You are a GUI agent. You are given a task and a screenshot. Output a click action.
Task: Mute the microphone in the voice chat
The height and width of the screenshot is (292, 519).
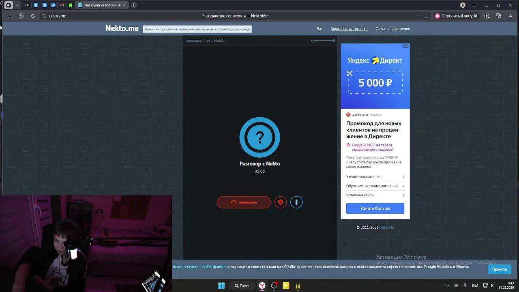[x=296, y=202]
